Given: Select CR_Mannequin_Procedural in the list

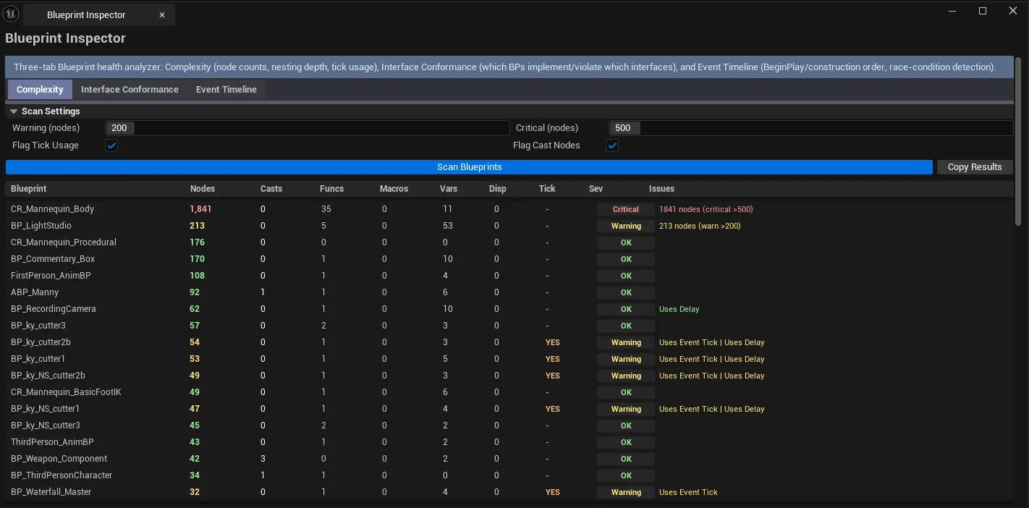Looking at the screenshot, I should [x=509, y=242].
